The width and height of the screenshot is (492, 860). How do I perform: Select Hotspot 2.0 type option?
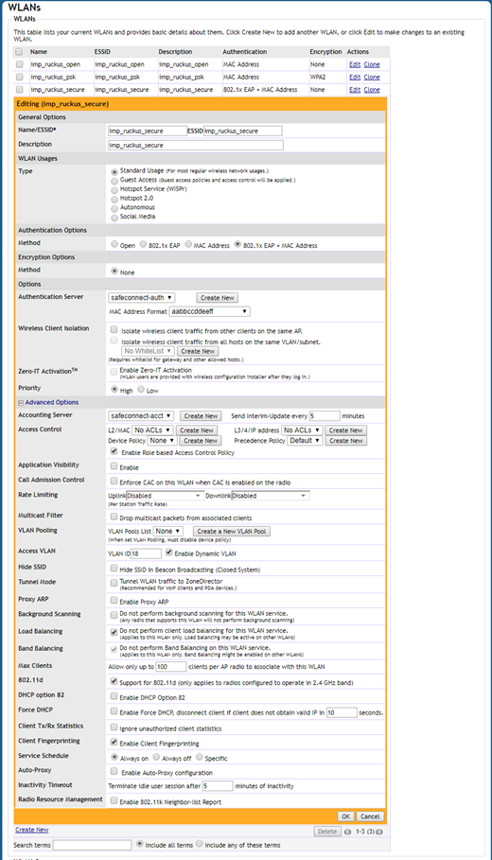click(x=114, y=199)
